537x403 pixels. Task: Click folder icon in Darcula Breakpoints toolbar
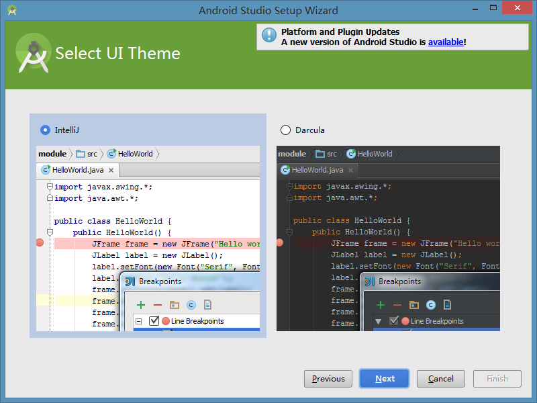414,305
